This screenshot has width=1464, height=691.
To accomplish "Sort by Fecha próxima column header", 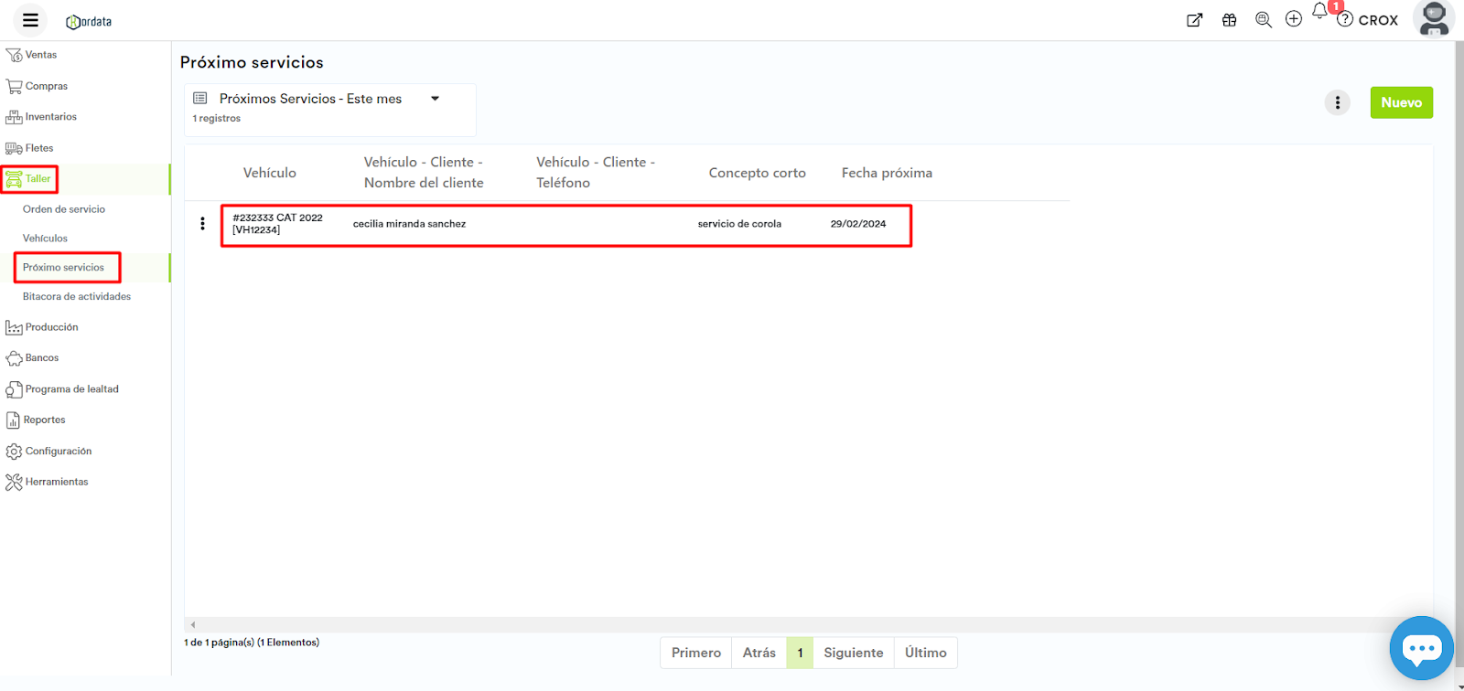I will point(887,173).
